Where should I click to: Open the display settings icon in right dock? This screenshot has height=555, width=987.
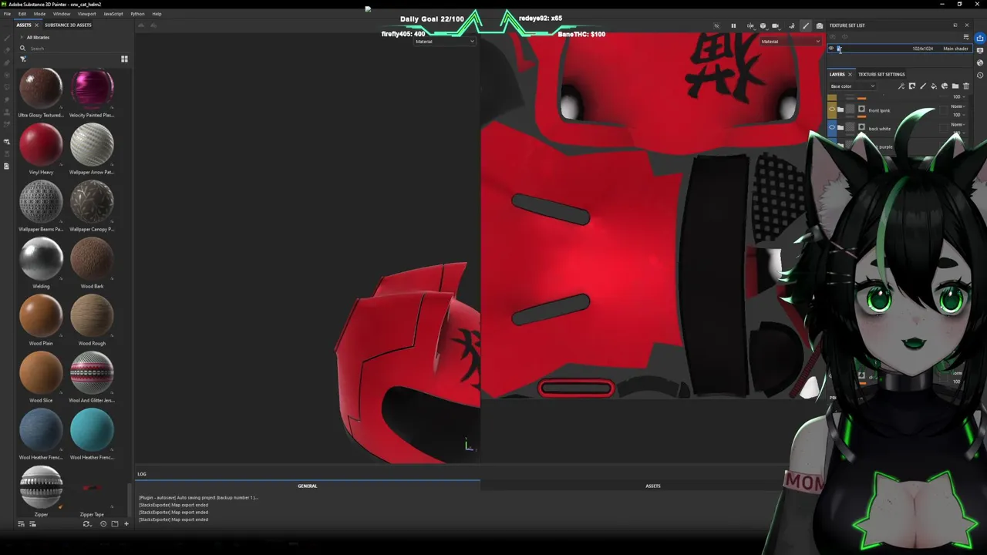pos(980,50)
